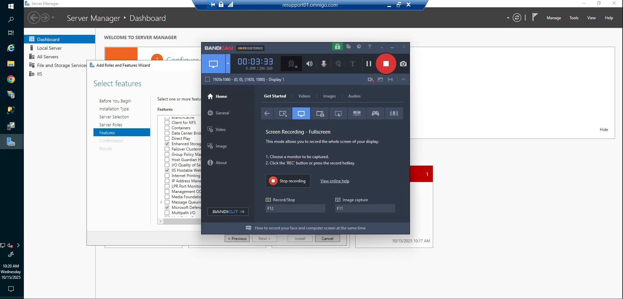Cancel the Add Roles and Features Wizard
The image size is (623, 299).
point(327,238)
